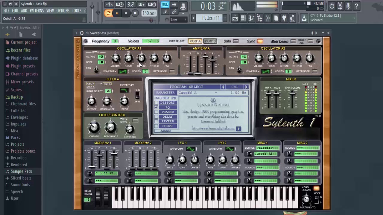
Task: Open the browser view icon
Action: (x=259, y=19)
